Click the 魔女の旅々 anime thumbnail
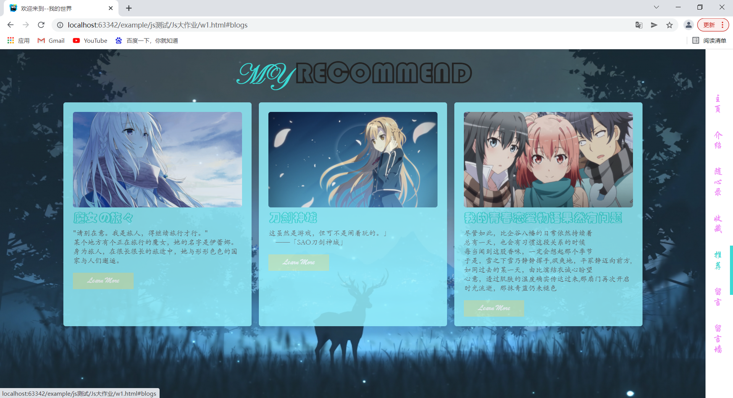733x398 pixels. click(x=157, y=160)
